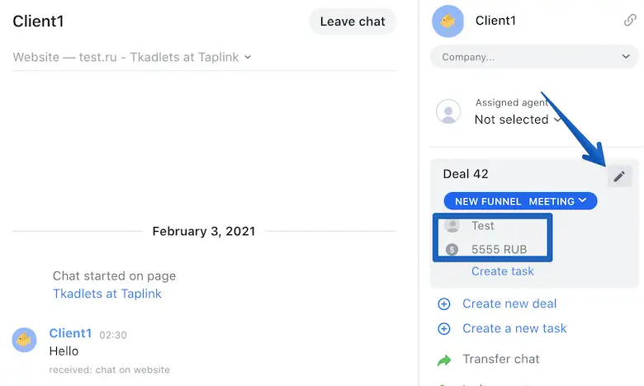Screen dimensions: 644x386
Task: Click the plus icon beside Create a new task
Action: (x=444, y=328)
